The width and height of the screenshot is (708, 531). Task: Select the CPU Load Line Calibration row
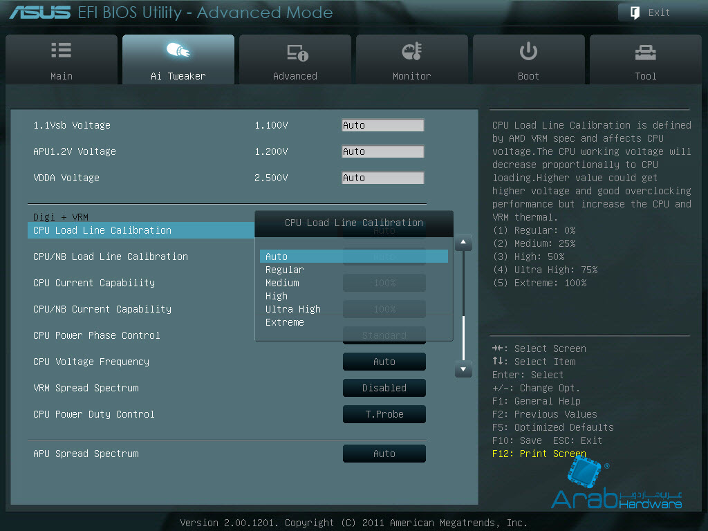coord(141,230)
